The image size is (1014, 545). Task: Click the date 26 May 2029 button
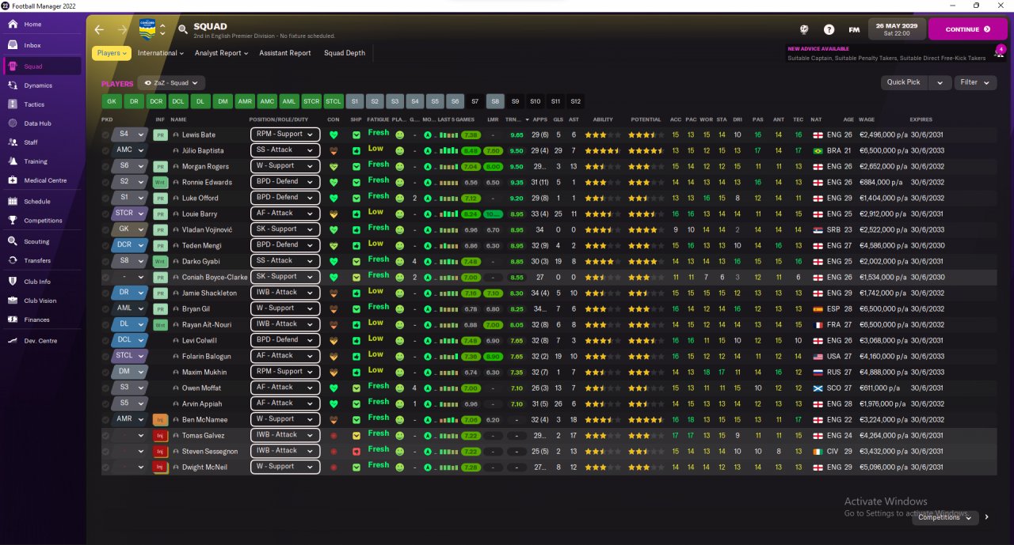click(897, 29)
